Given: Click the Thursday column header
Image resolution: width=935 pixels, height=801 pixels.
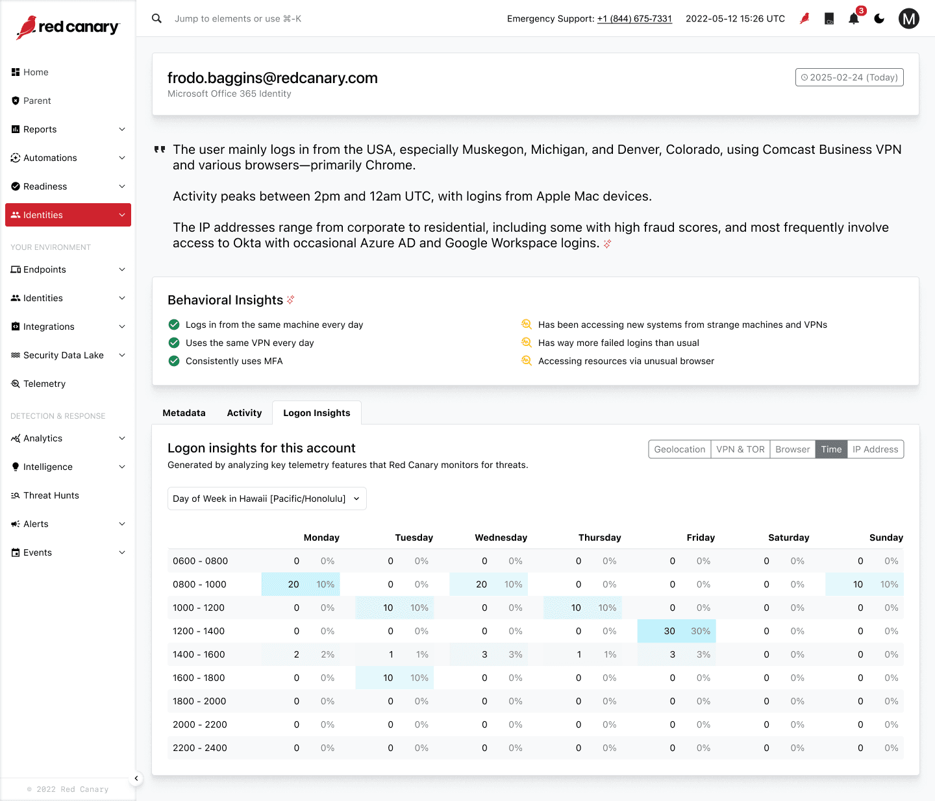Looking at the screenshot, I should click(x=599, y=537).
